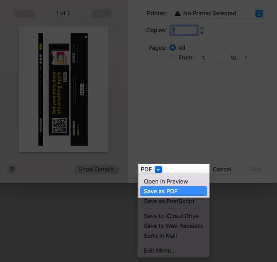This screenshot has height=262, width=277.
Task: Open the PDF dropdown arrow
Action: [158, 170]
